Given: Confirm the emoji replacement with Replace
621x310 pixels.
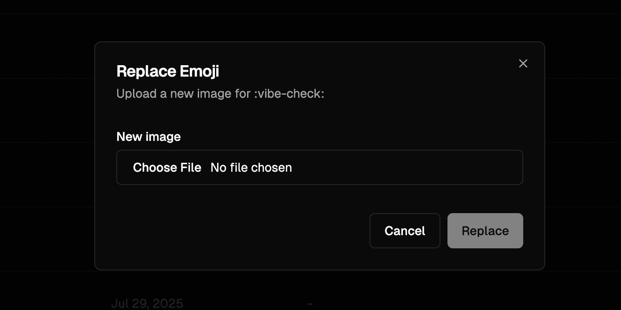Looking at the screenshot, I should tap(485, 231).
